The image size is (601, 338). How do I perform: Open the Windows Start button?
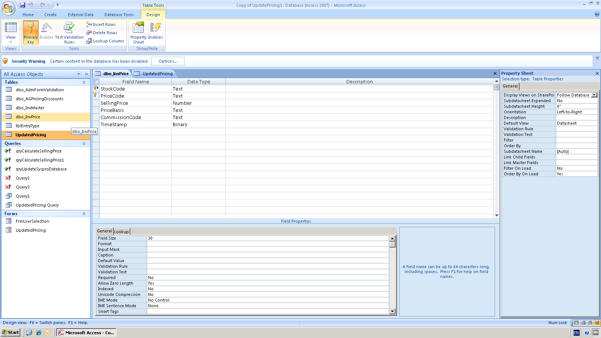[11, 332]
